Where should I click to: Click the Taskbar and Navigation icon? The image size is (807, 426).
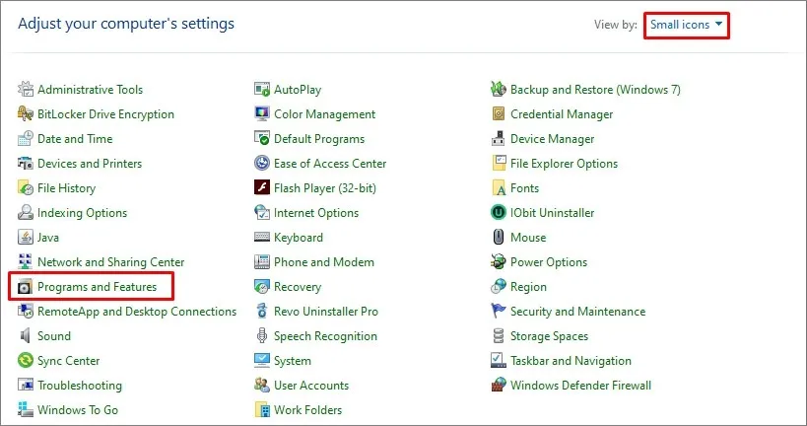(x=499, y=361)
